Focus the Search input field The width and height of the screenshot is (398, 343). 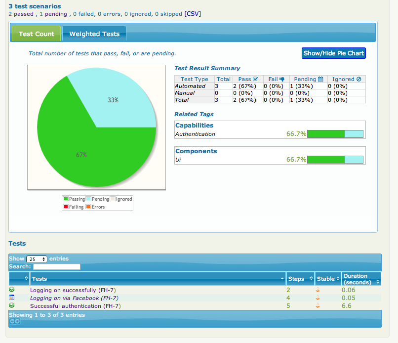[56, 267]
